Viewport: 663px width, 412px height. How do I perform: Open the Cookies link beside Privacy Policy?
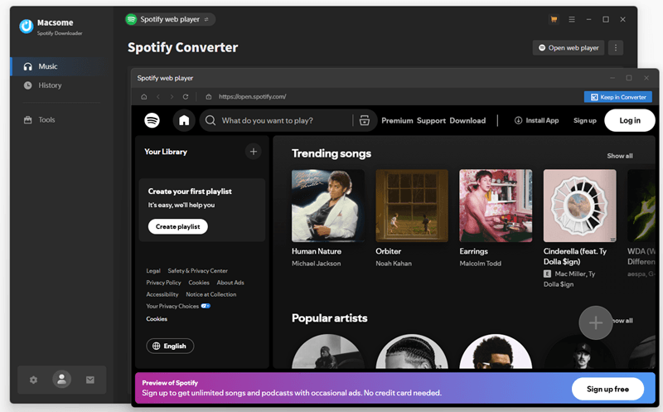[x=199, y=283]
